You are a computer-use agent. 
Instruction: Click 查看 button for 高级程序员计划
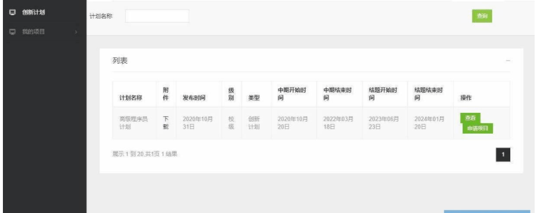[470, 118]
